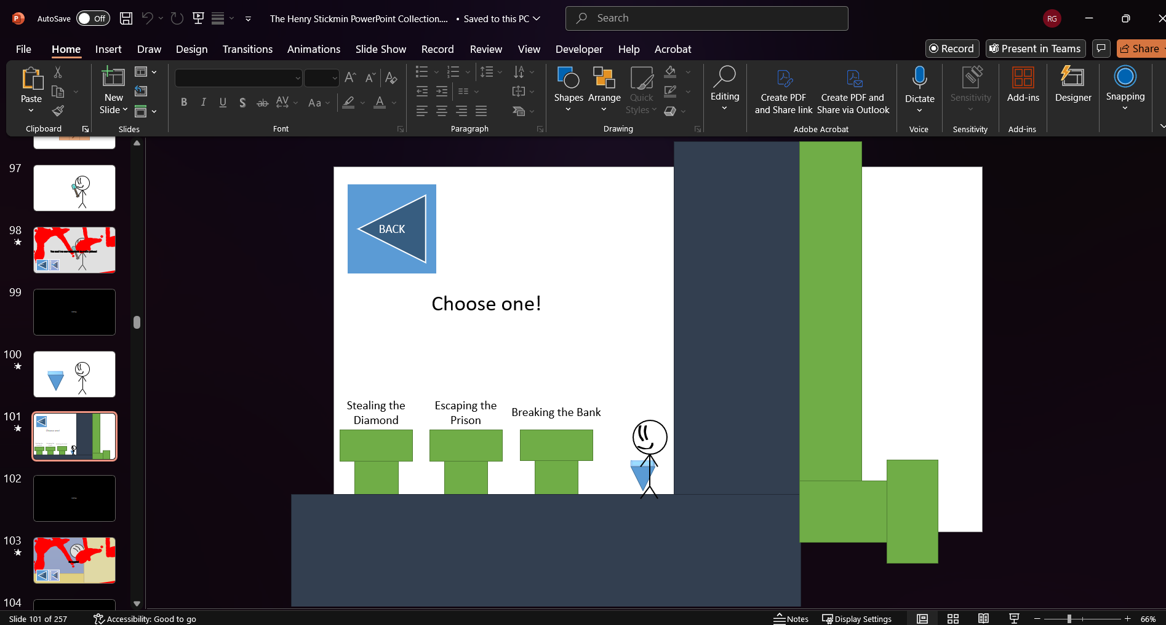Screen dimensions: 1166x625
Task: Start presentation from beginning icon
Action: [x=198, y=18]
